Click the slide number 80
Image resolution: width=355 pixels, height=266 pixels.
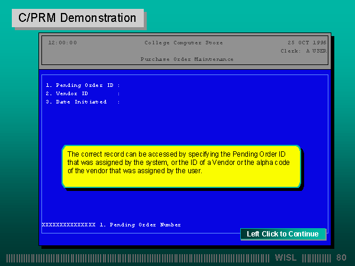[341, 258]
